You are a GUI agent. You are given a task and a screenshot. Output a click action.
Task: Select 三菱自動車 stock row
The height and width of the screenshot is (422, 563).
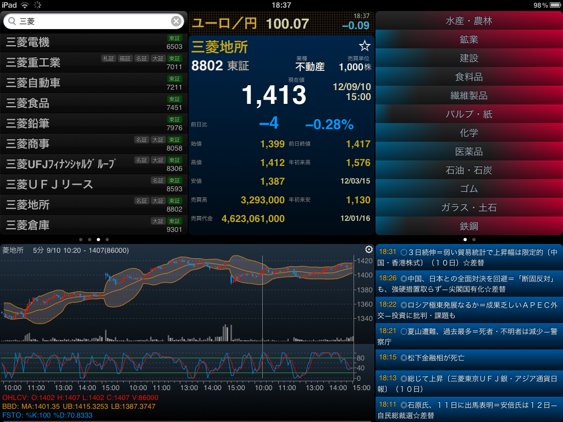(x=93, y=83)
